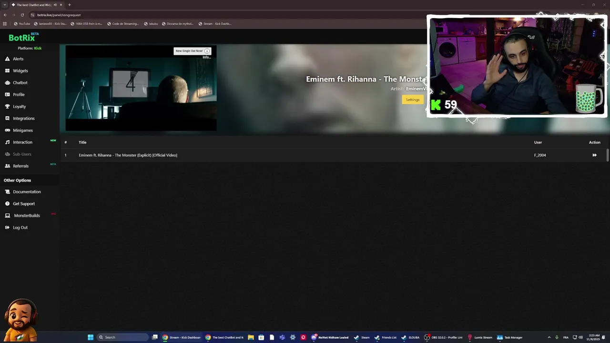Click user F_2004 in the queue

(x=540, y=155)
